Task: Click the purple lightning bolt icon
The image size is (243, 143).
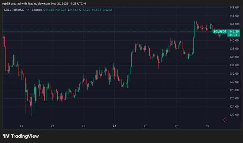Action: click(x=225, y=120)
